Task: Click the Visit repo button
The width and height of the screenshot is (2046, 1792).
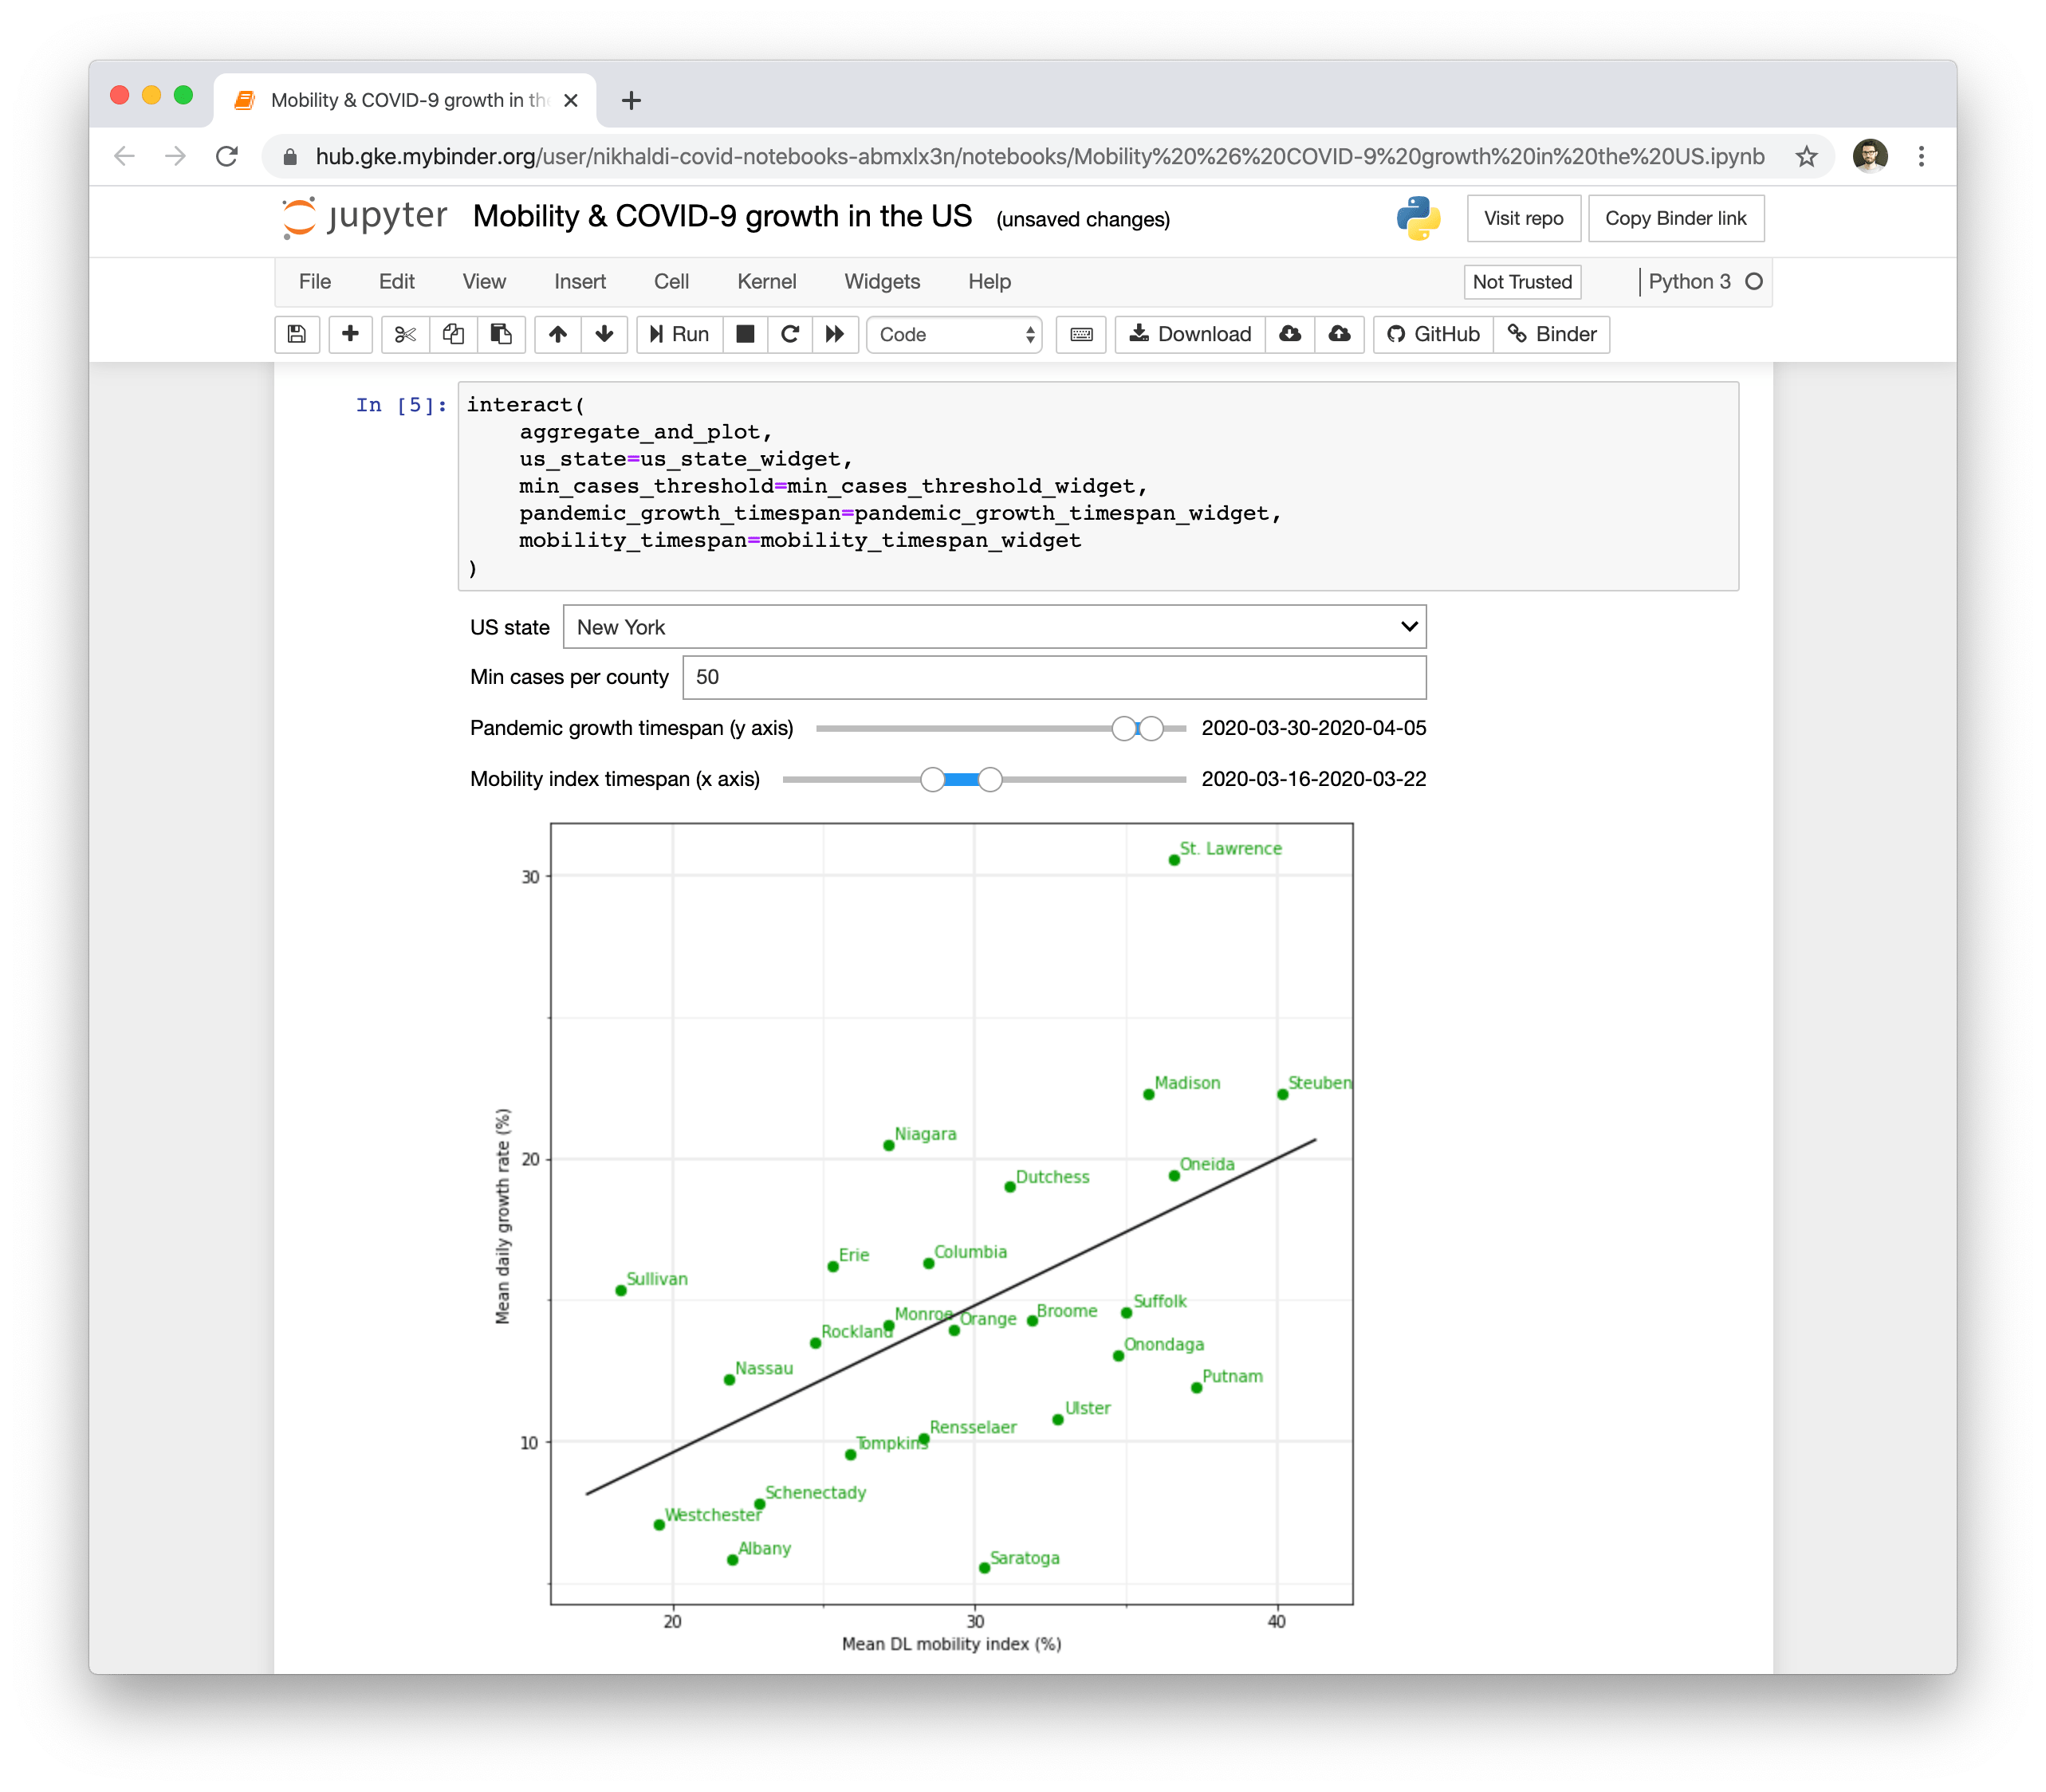Action: click(1523, 218)
